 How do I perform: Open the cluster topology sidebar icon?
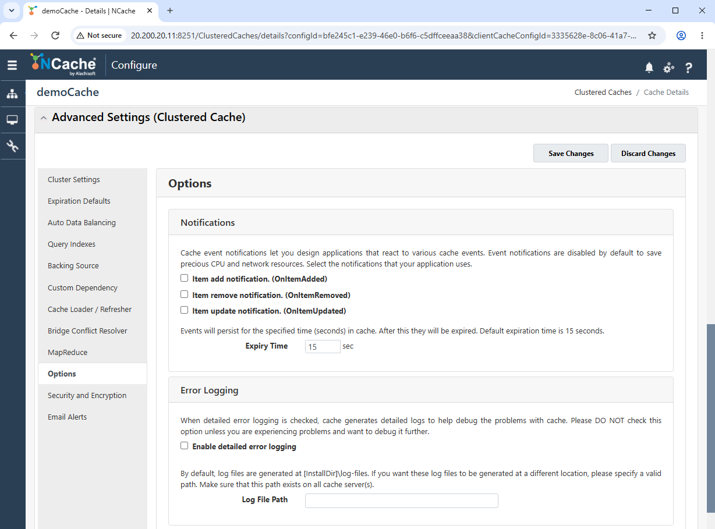coord(12,94)
